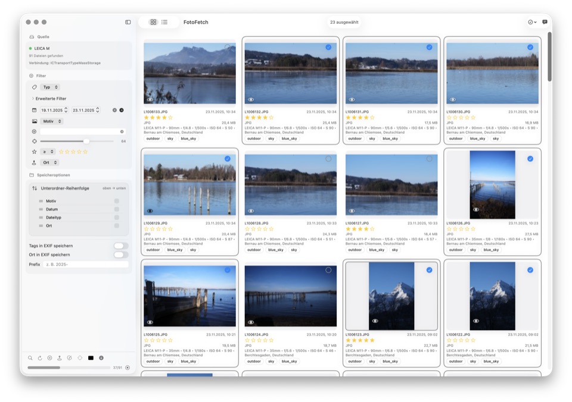Apply the date filter with the arrow button

click(x=122, y=110)
